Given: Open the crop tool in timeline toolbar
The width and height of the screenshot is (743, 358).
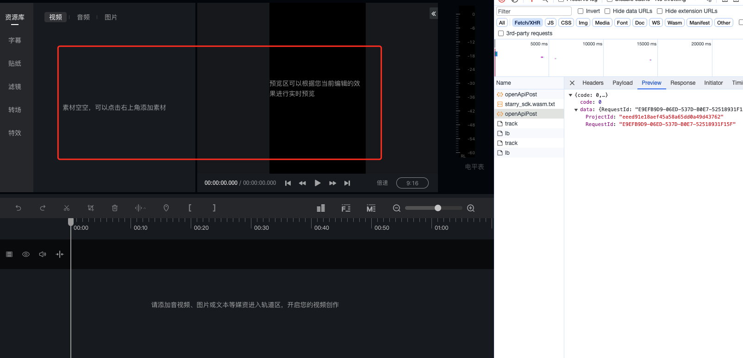Looking at the screenshot, I should click(x=91, y=208).
